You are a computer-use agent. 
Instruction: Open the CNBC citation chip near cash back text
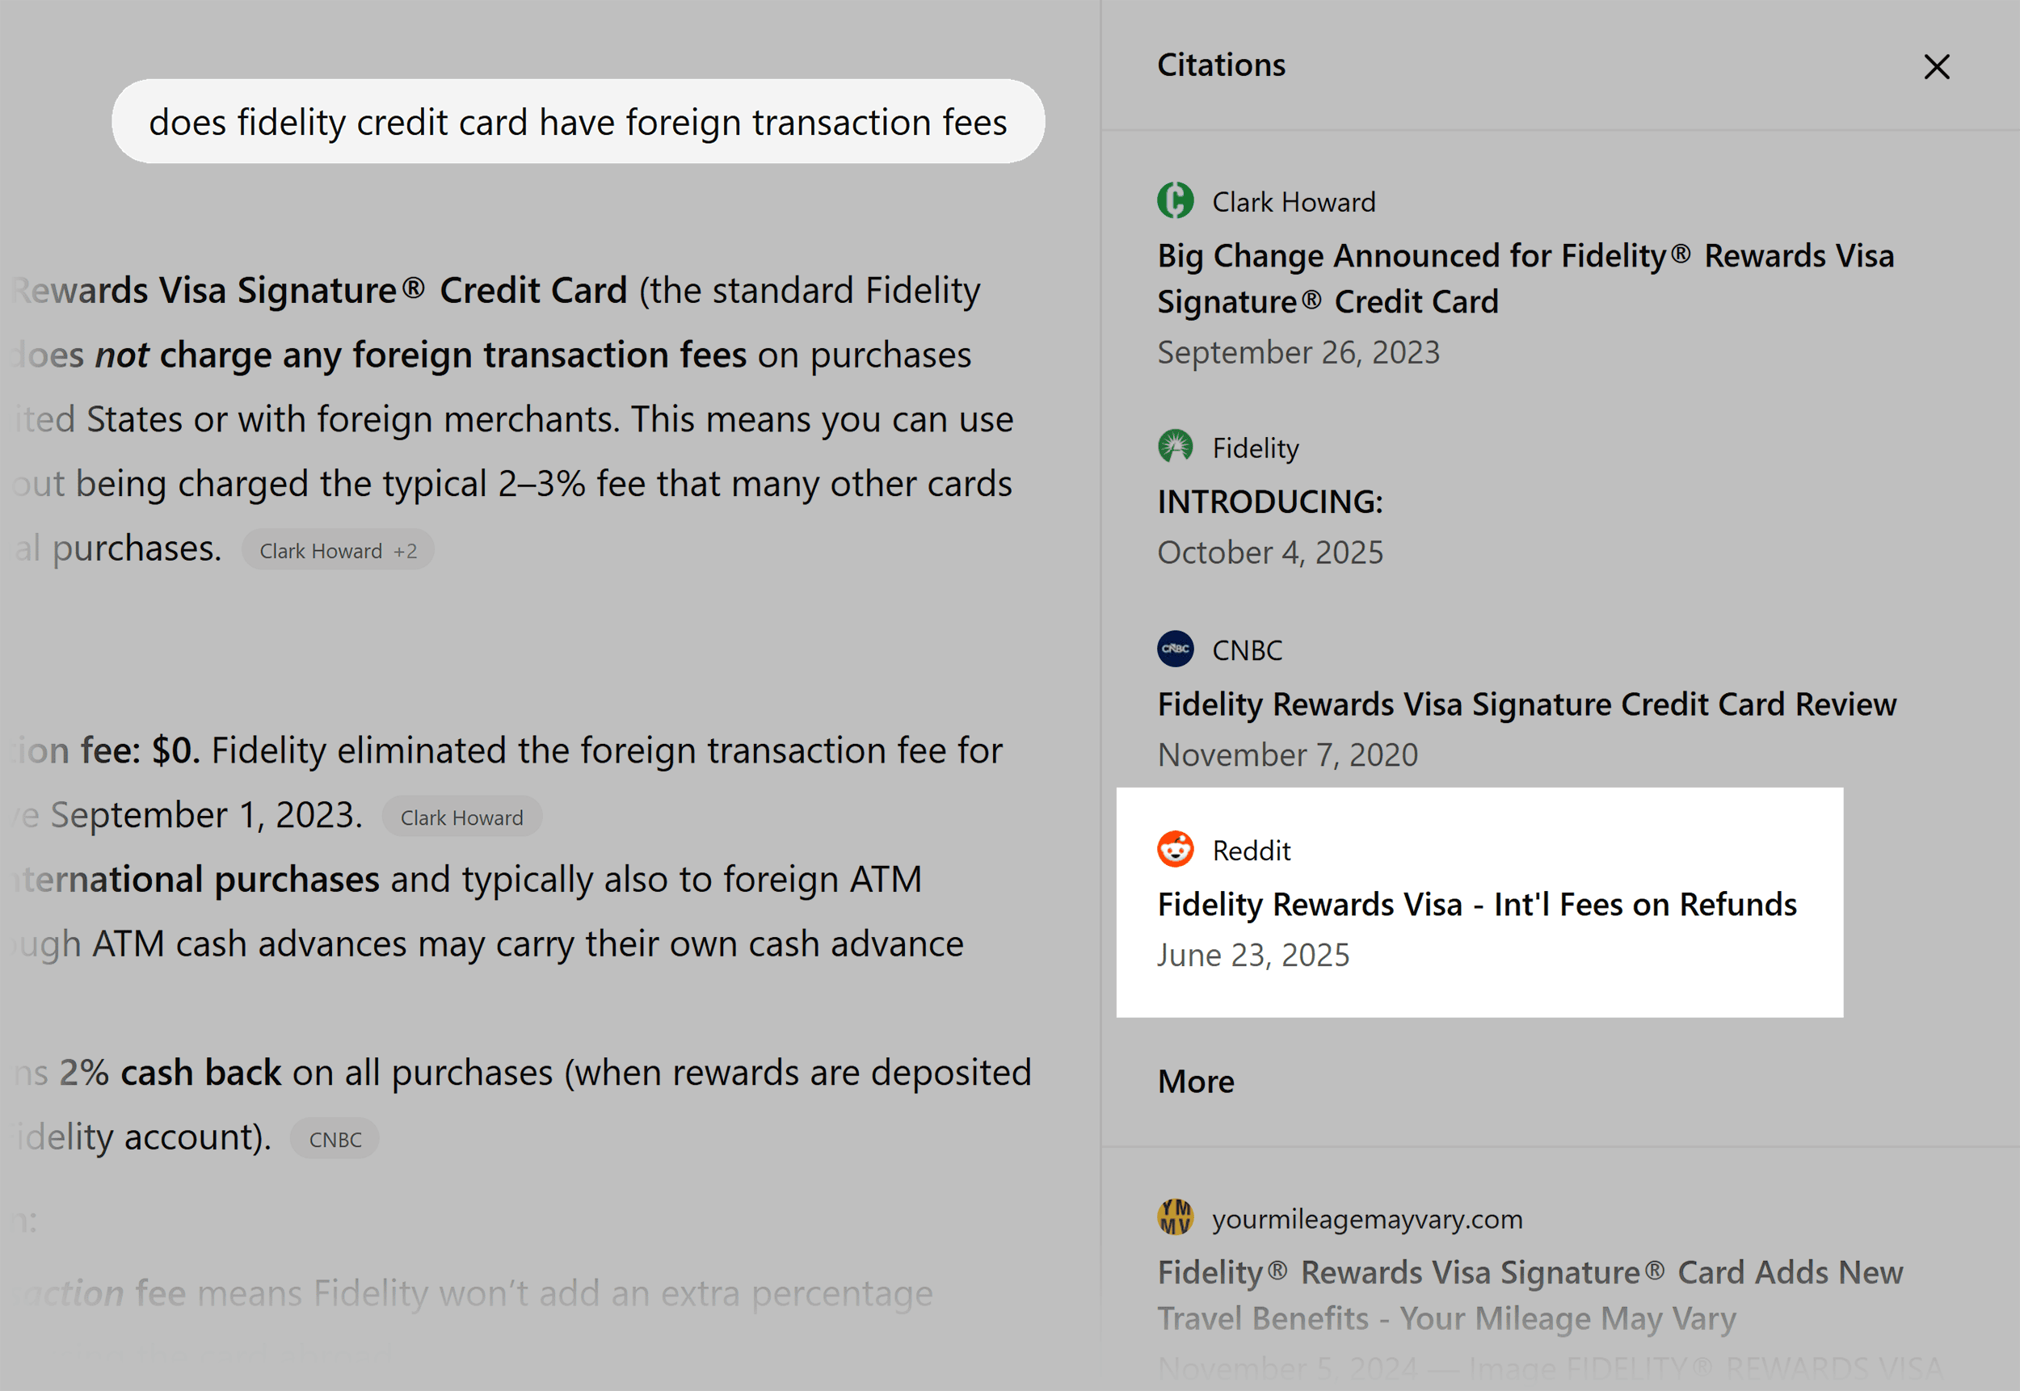click(x=335, y=1137)
